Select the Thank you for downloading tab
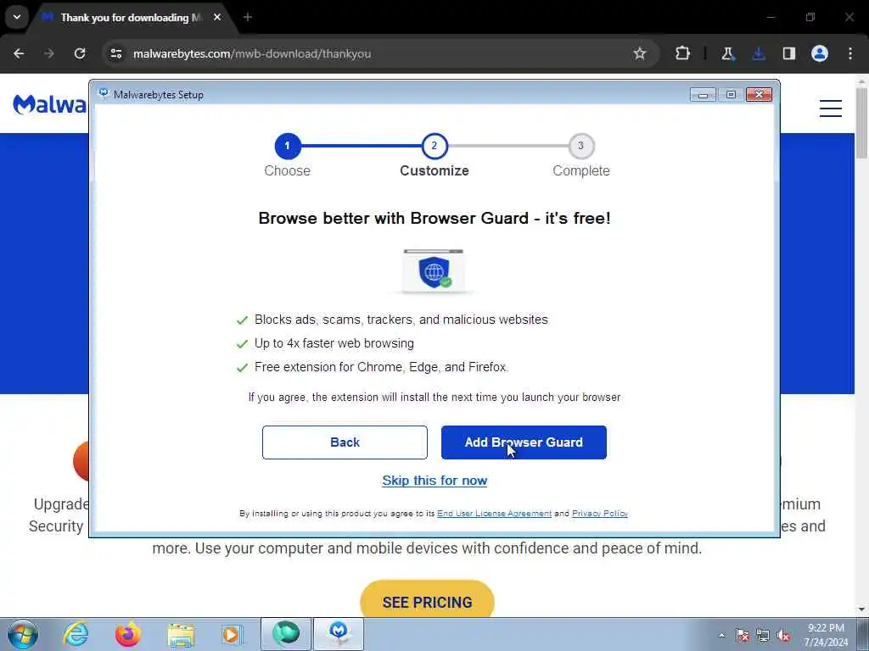This screenshot has height=651, width=869. pyautogui.click(x=131, y=18)
